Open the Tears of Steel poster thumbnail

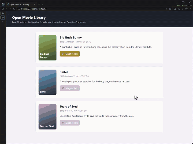click(x=47, y=117)
